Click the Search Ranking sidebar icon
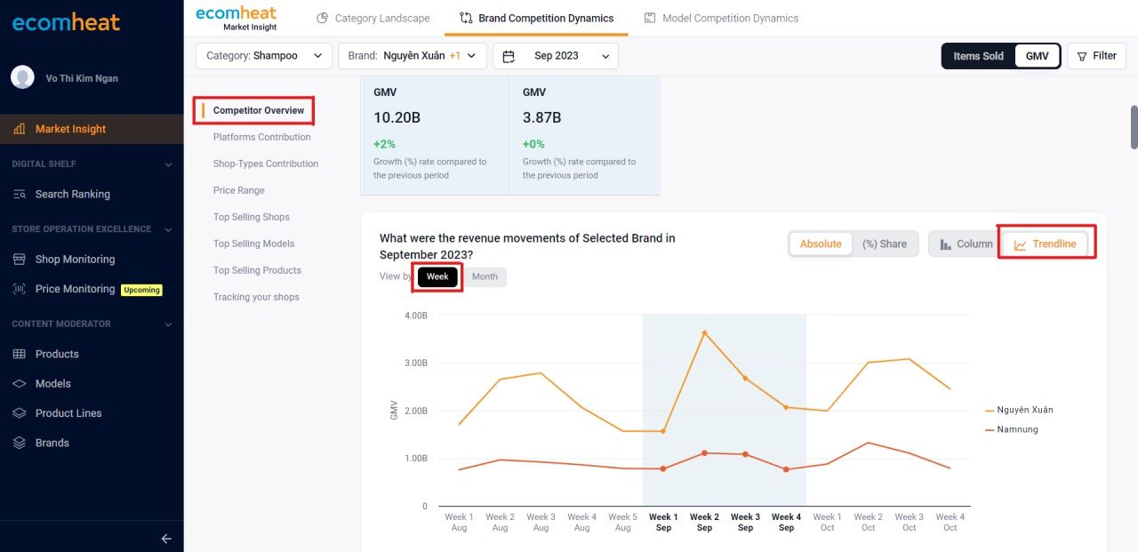This screenshot has height=552, width=1138. [19, 194]
